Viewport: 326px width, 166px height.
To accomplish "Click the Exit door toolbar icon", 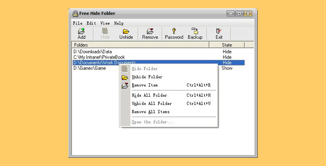I will click(219, 31).
